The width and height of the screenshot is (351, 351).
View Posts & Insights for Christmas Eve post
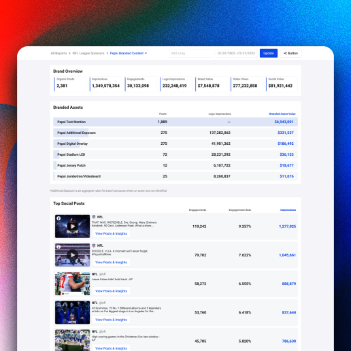111,348
